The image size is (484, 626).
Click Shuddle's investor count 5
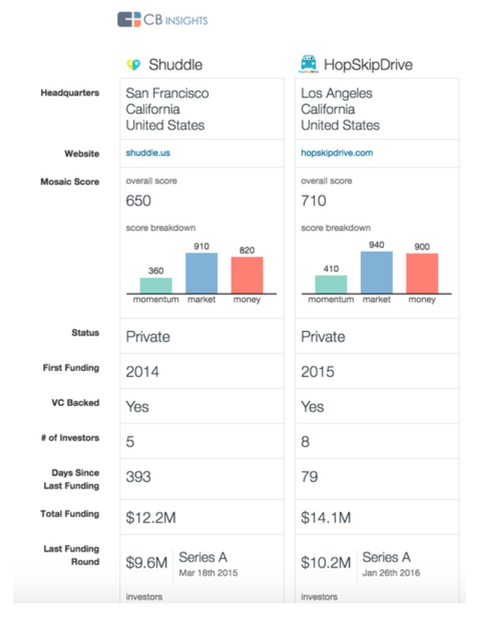coord(130,442)
